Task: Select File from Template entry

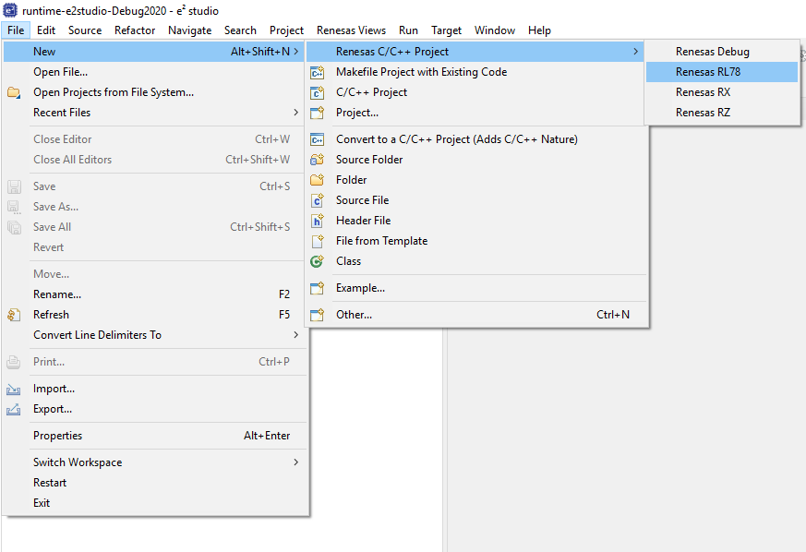Action: point(476,241)
